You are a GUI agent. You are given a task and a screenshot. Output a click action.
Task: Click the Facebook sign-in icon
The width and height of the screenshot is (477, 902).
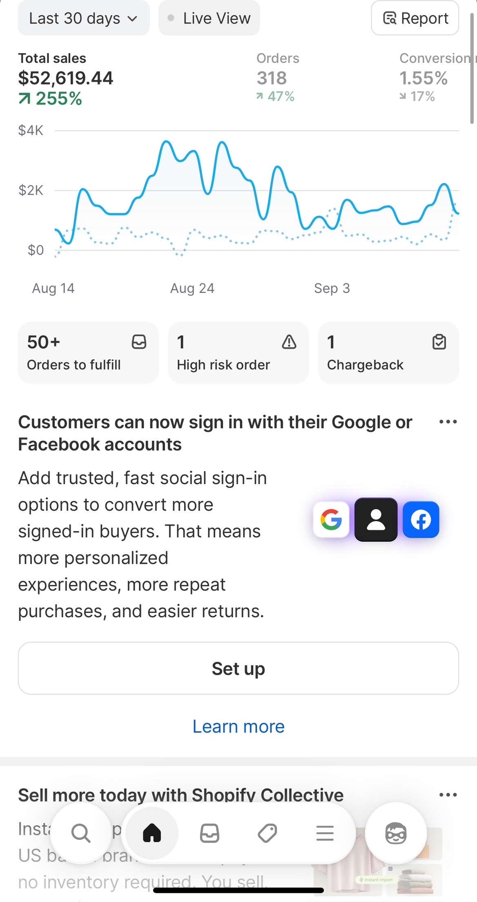tap(421, 520)
